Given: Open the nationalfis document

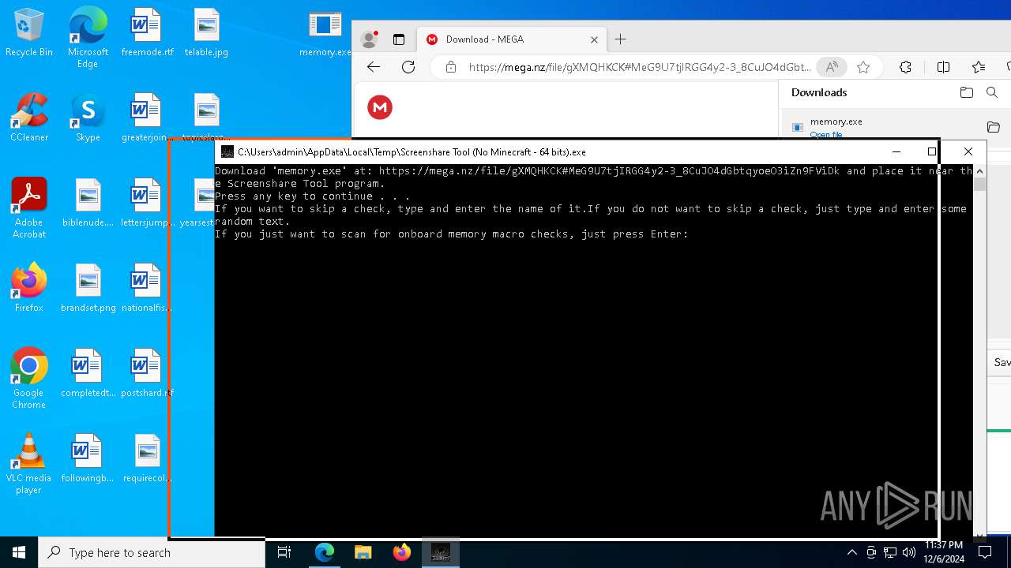Looking at the screenshot, I should pos(147,288).
